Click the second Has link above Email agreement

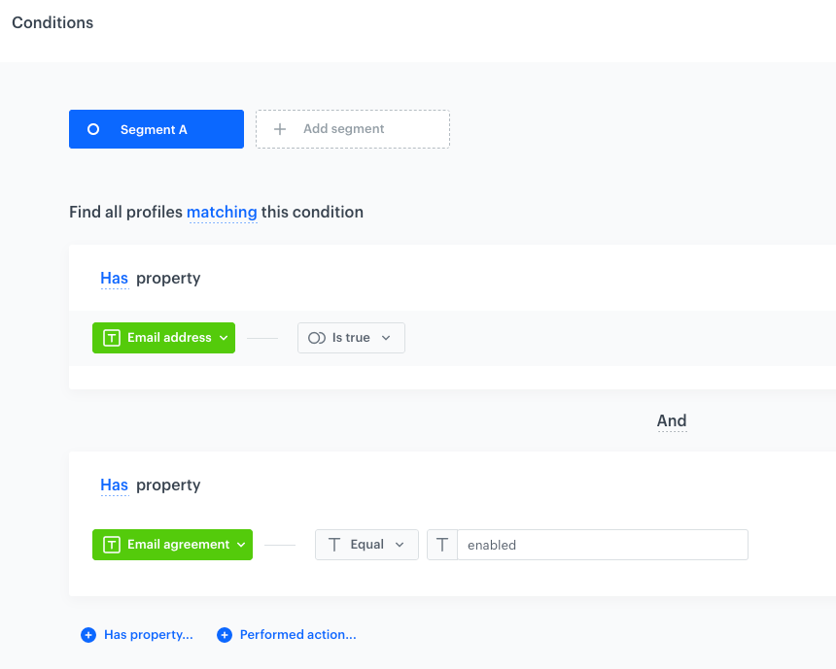114,485
